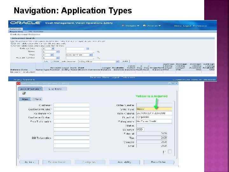Click the Balances link in the footer

pyautogui.click(x=95, y=77)
